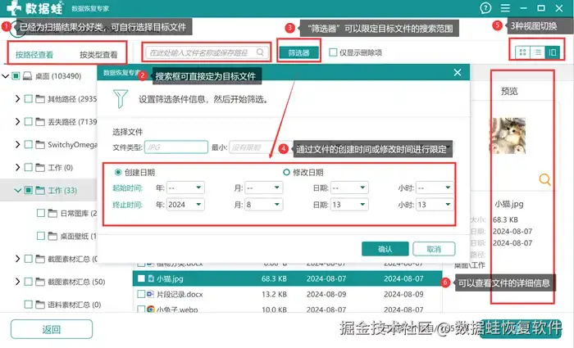574x348 pixels.
Task: Click the file name search input field
Action: click(x=206, y=52)
